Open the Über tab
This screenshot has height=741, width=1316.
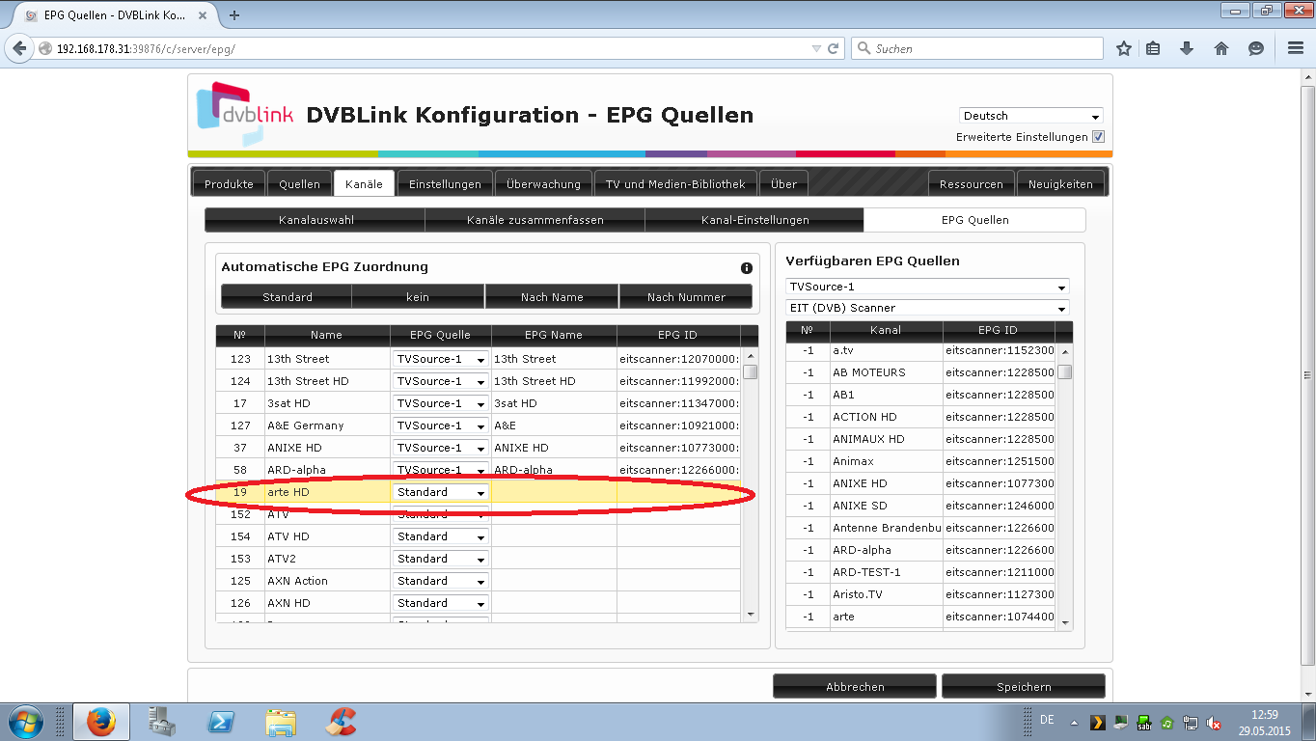coord(783,183)
